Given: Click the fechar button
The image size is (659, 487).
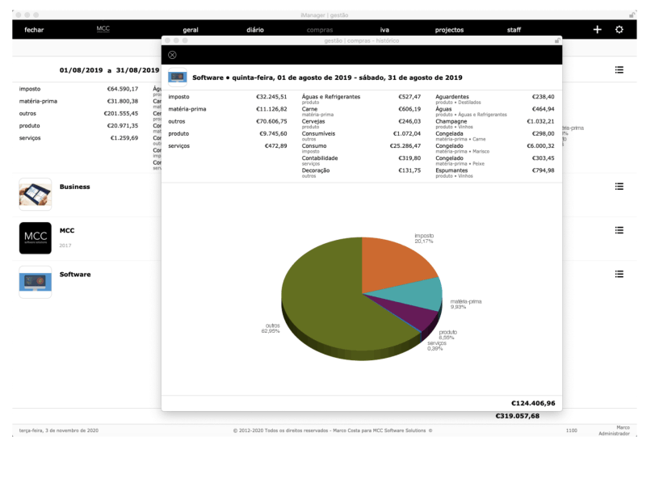Looking at the screenshot, I should [35, 29].
